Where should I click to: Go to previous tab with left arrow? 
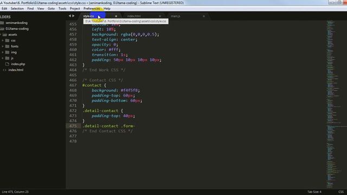70,16
